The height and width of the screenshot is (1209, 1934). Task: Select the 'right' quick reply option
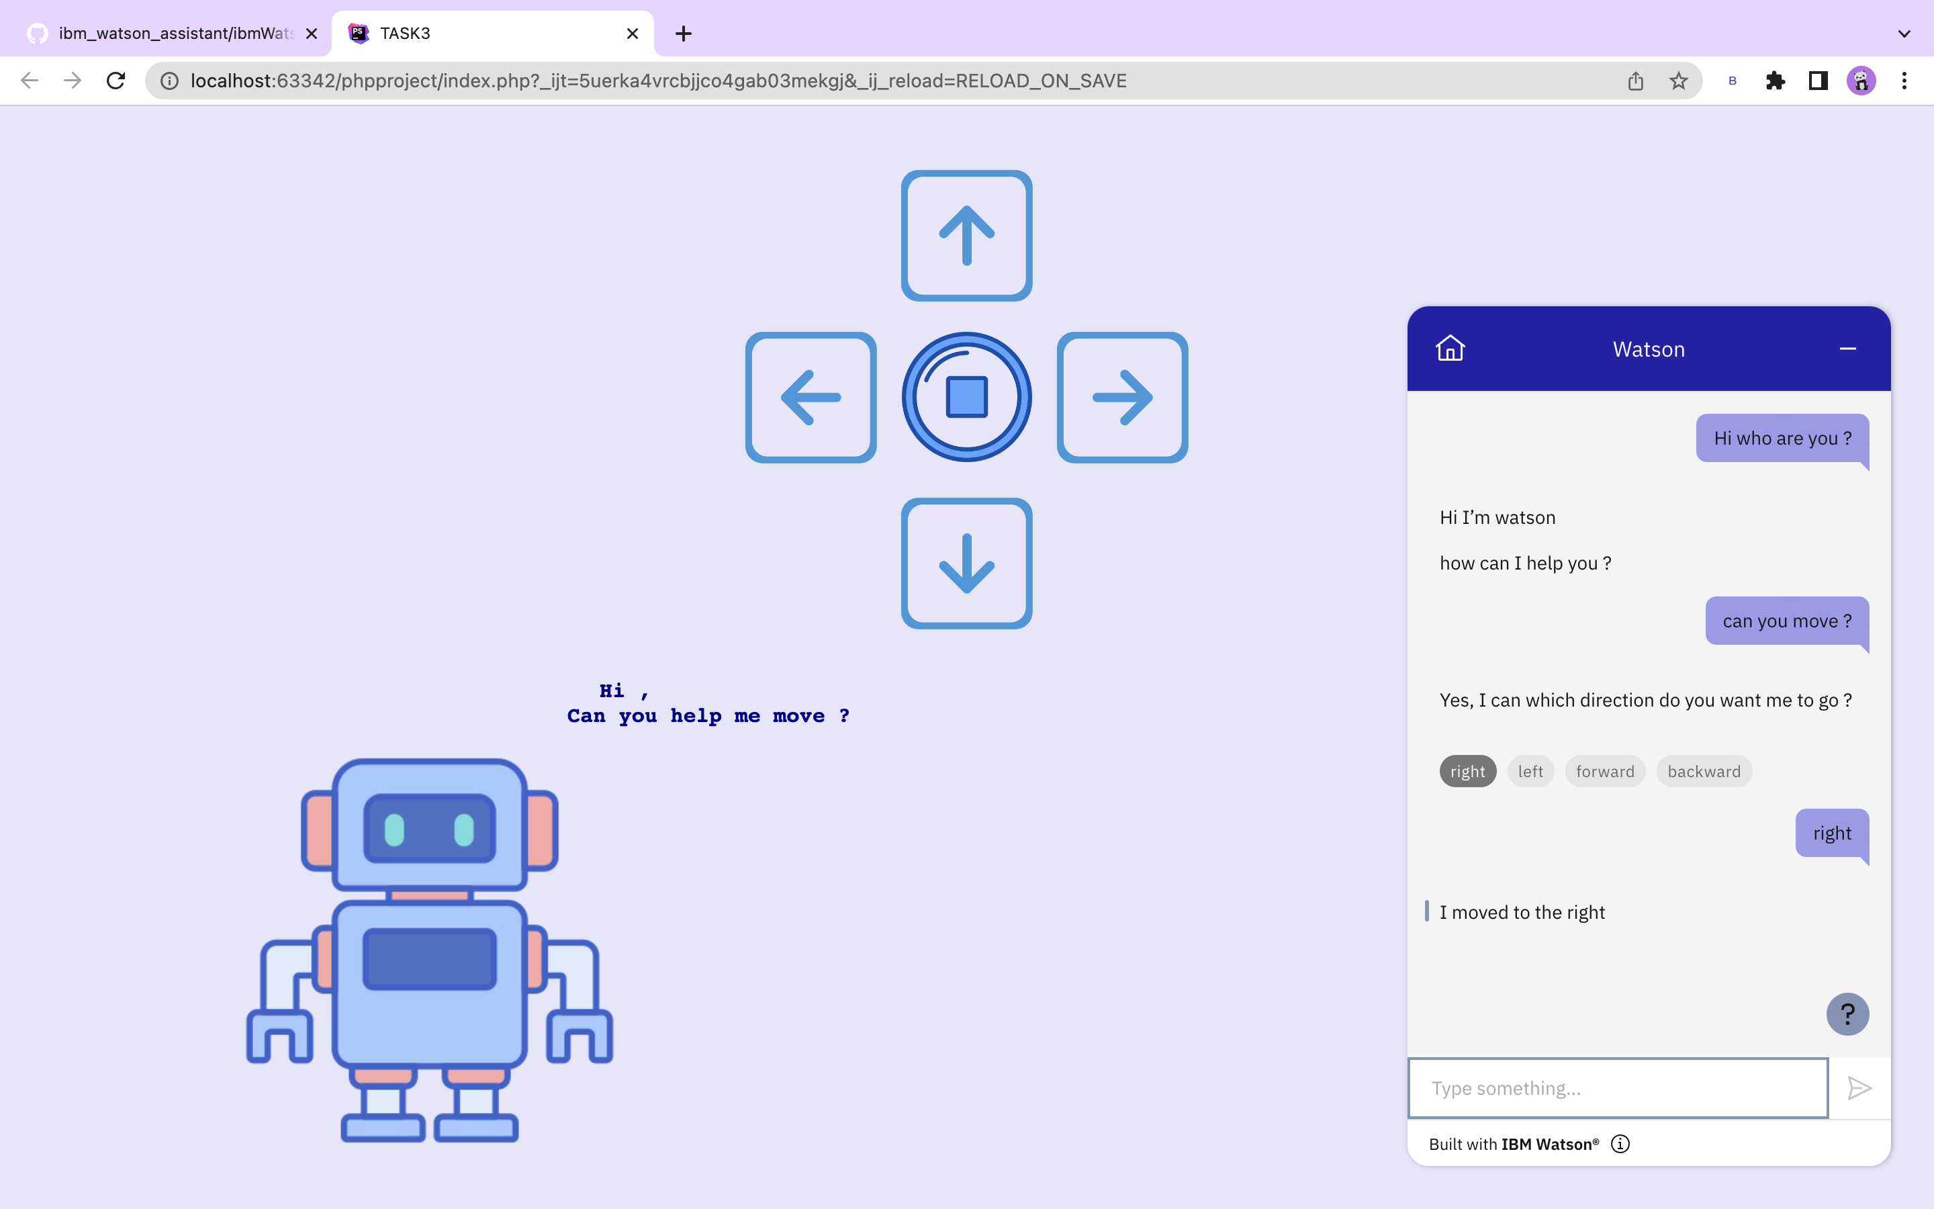[x=1467, y=770]
